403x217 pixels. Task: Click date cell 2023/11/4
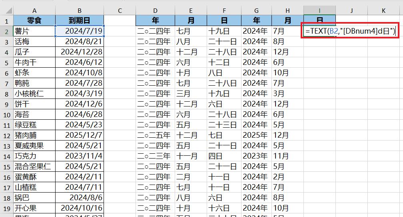80,156
